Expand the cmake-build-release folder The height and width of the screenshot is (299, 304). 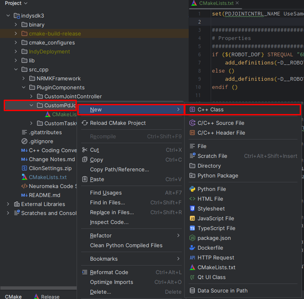point(16,33)
